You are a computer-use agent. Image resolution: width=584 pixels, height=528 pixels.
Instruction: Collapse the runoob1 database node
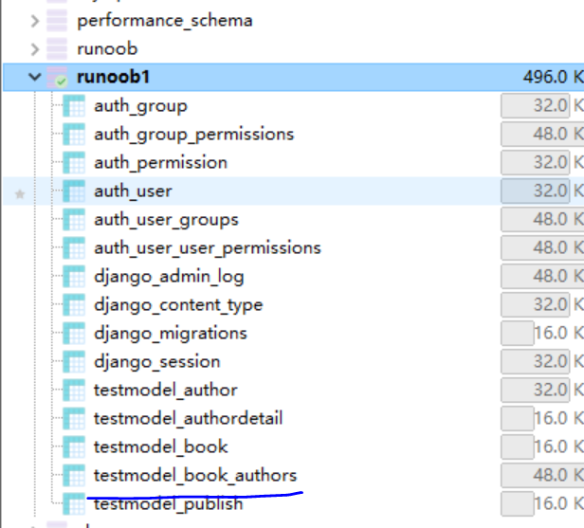pyautogui.click(x=35, y=78)
